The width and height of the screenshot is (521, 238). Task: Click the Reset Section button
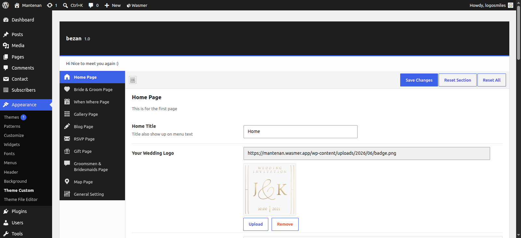[x=458, y=80]
